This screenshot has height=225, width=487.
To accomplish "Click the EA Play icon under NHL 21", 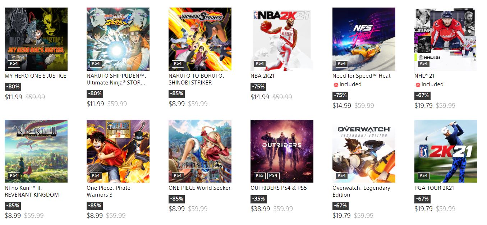I will pyautogui.click(x=418, y=85).
